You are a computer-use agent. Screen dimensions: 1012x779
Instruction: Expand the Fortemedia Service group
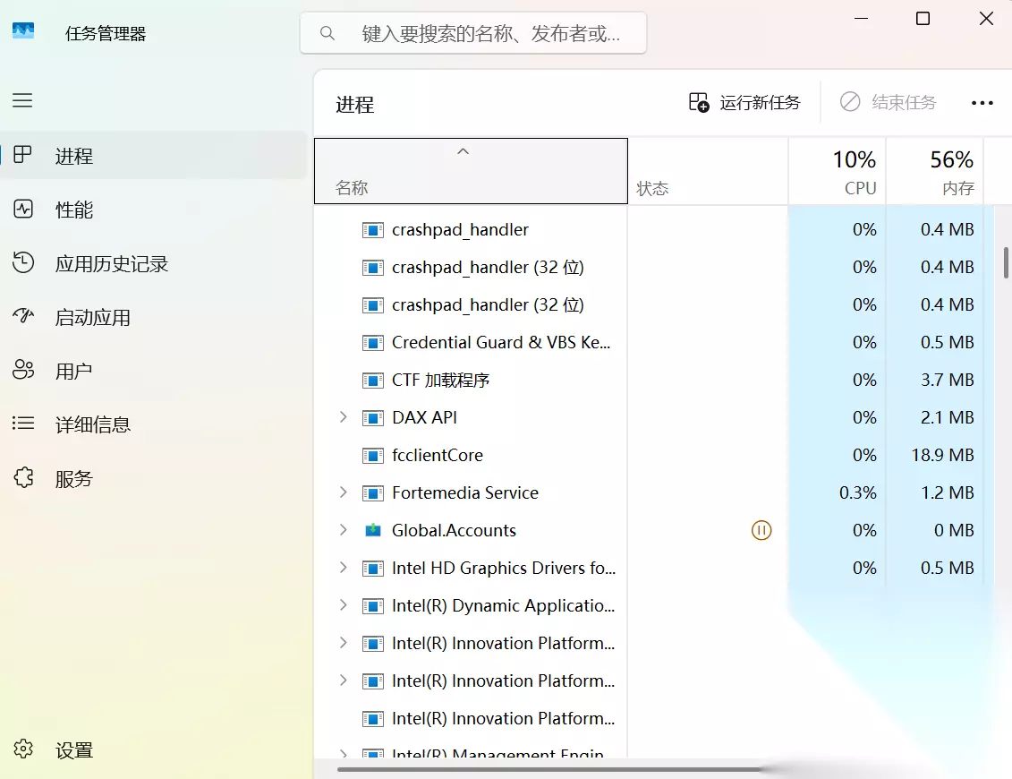tap(344, 492)
